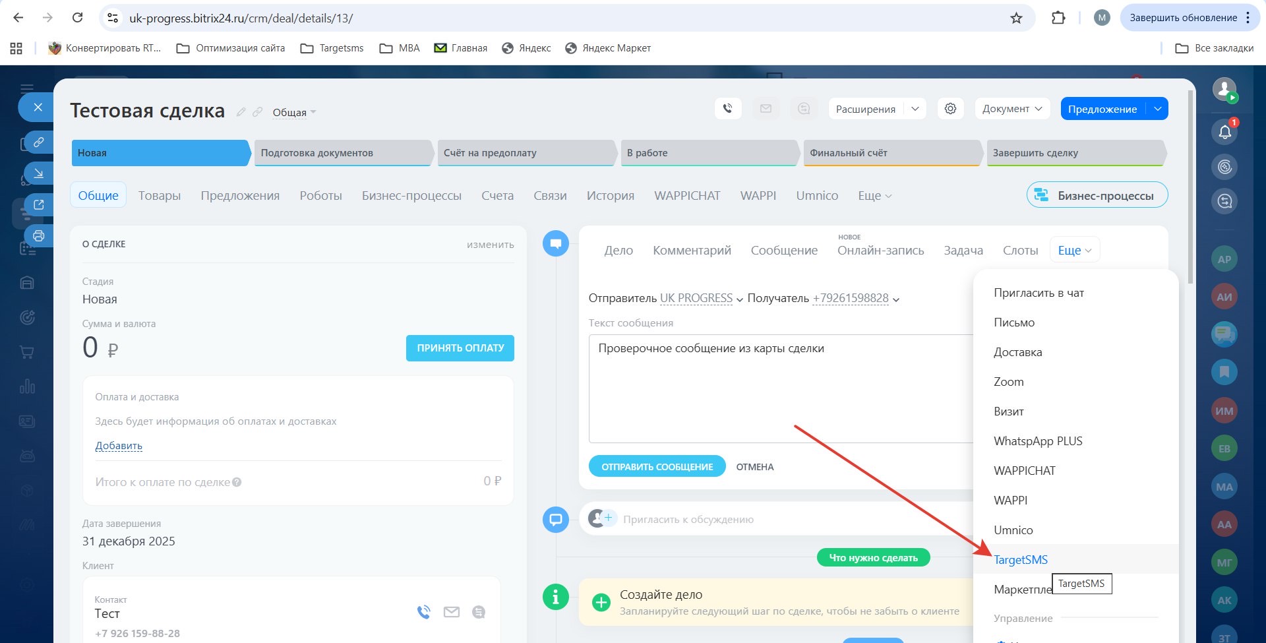
Task: Open the АР user avatar chat
Action: point(1224,259)
